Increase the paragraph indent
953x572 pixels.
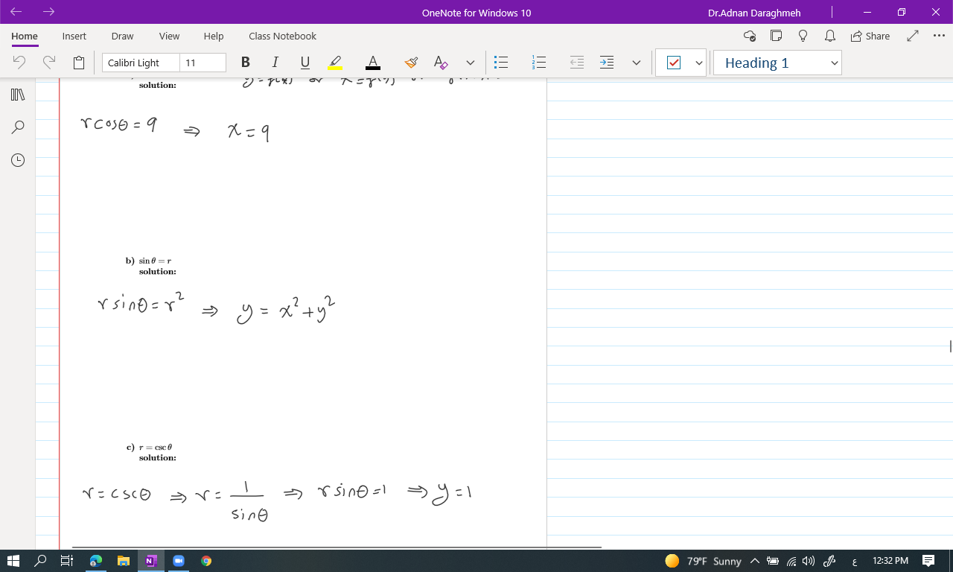(607, 63)
